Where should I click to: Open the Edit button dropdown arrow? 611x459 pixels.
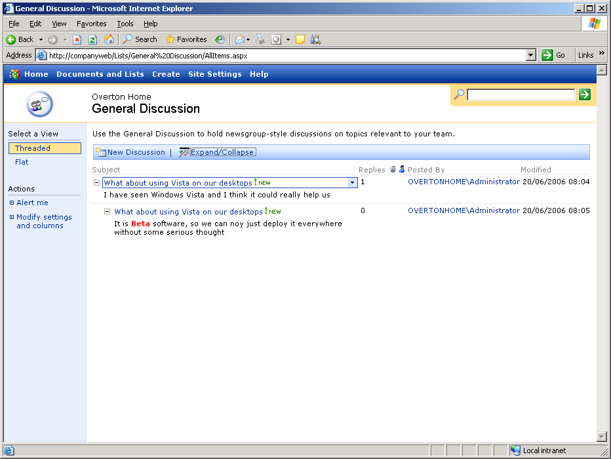click(288, 39)
